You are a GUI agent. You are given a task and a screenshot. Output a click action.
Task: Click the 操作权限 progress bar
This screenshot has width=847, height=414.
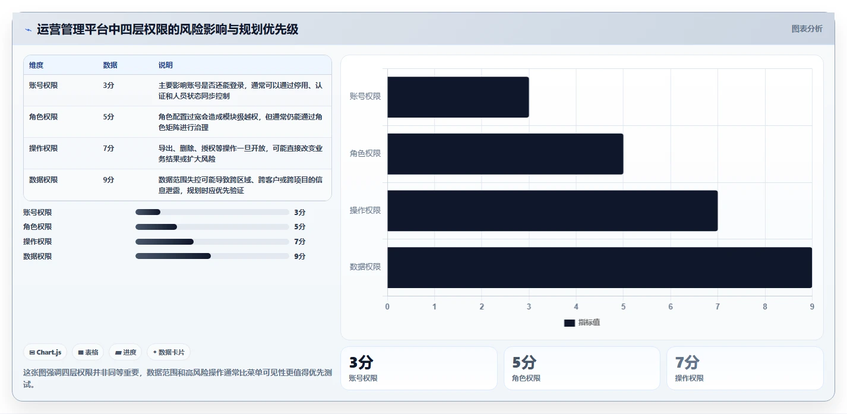tap(212, 242)
